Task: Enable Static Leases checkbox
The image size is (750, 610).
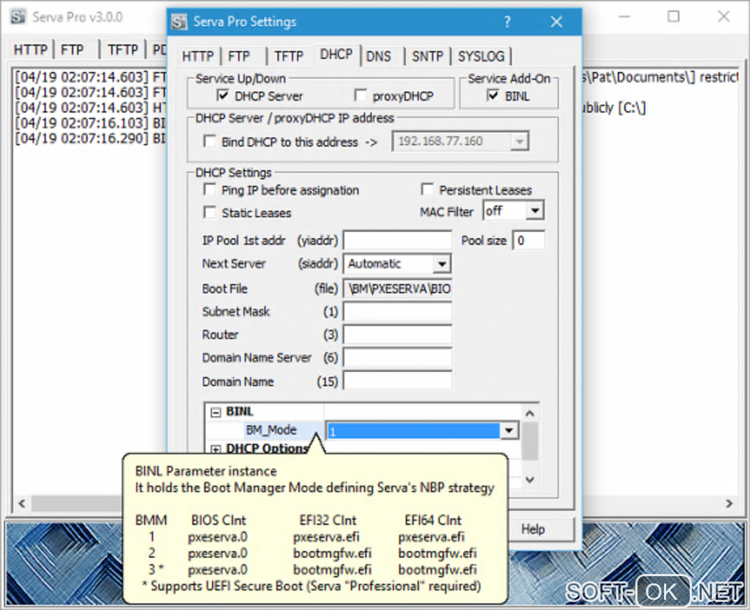Action: [210, 212]
